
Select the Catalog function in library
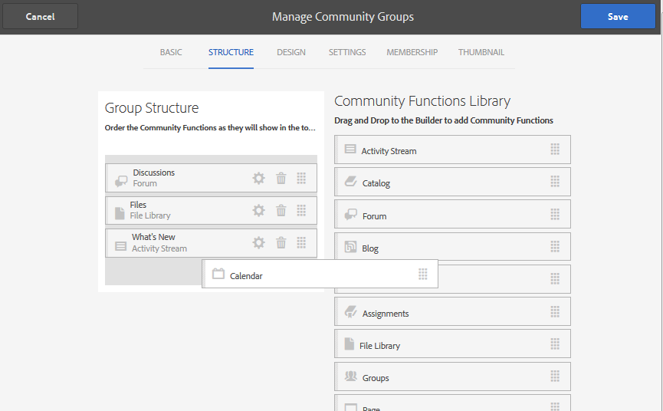452,182
